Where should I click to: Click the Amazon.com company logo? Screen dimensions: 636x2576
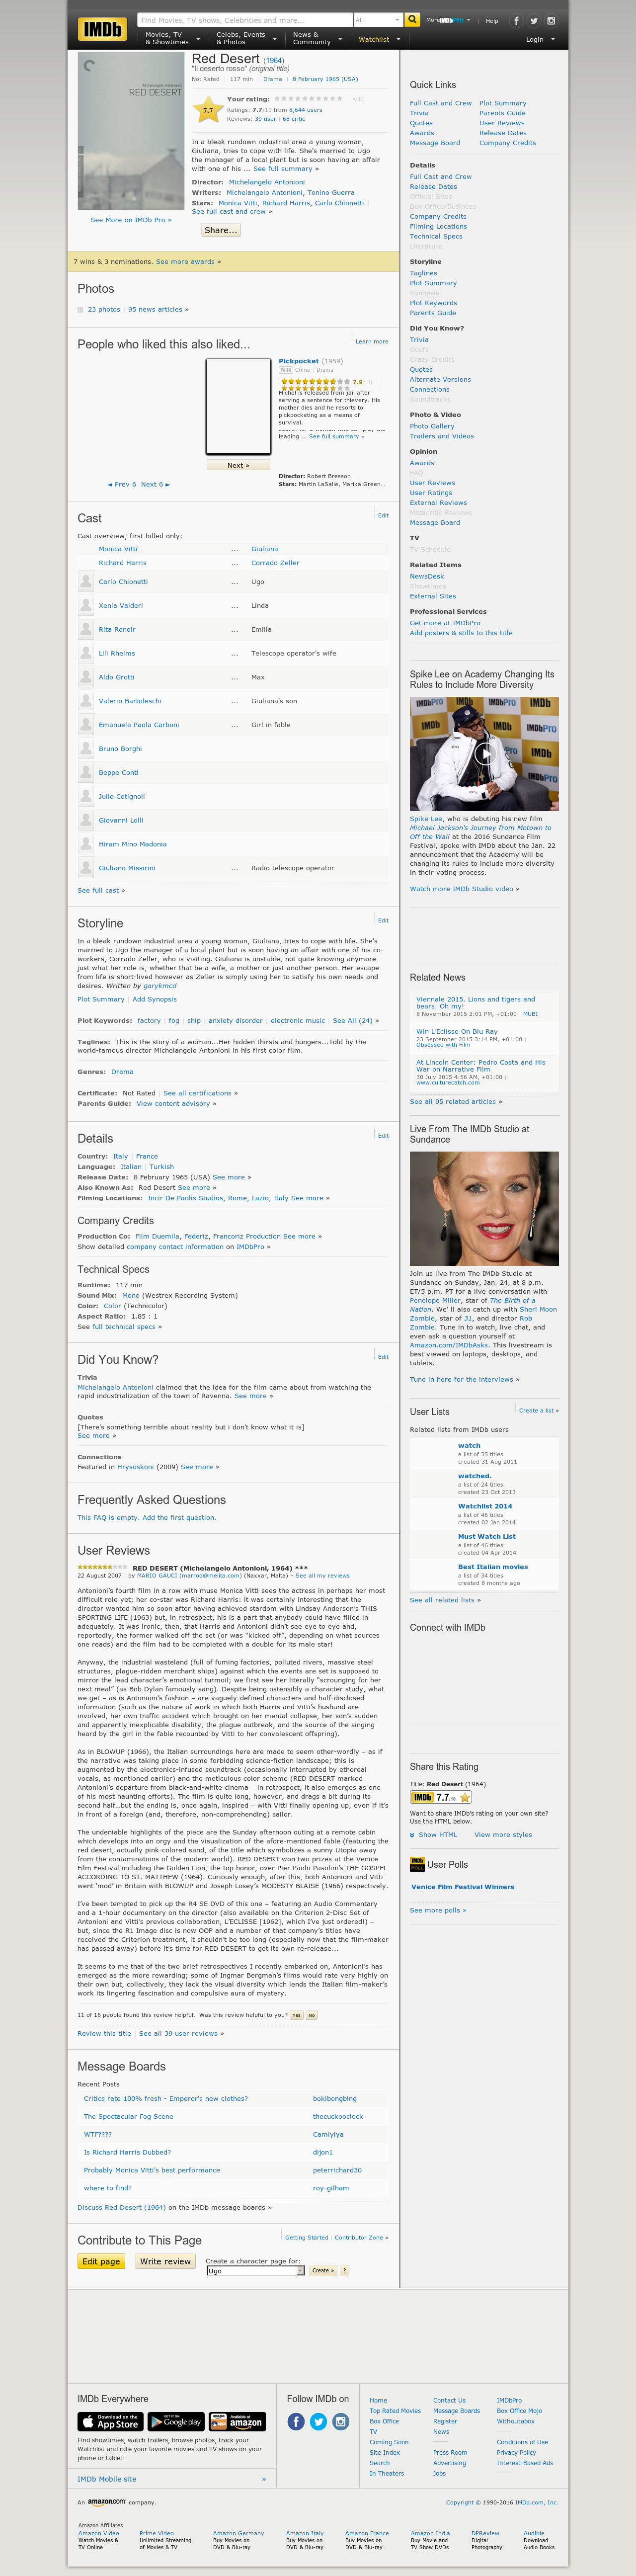106,2502
